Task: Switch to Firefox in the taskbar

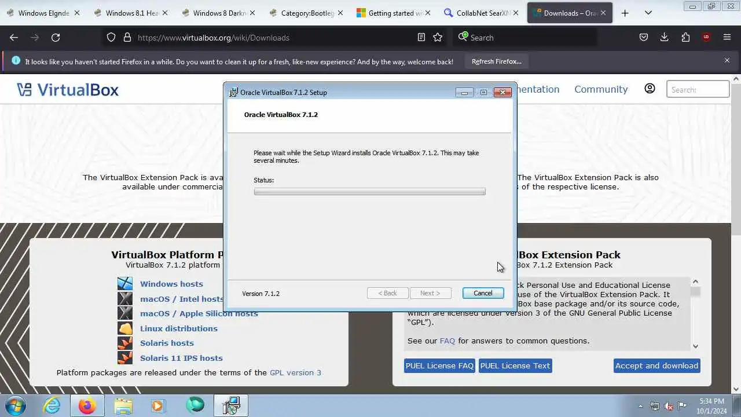Action: 87,405
